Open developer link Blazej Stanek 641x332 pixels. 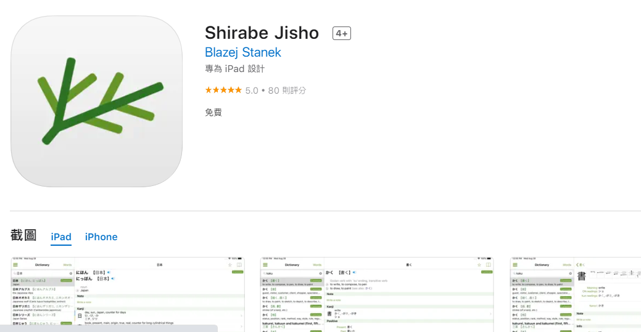click(x=243, y=52)
